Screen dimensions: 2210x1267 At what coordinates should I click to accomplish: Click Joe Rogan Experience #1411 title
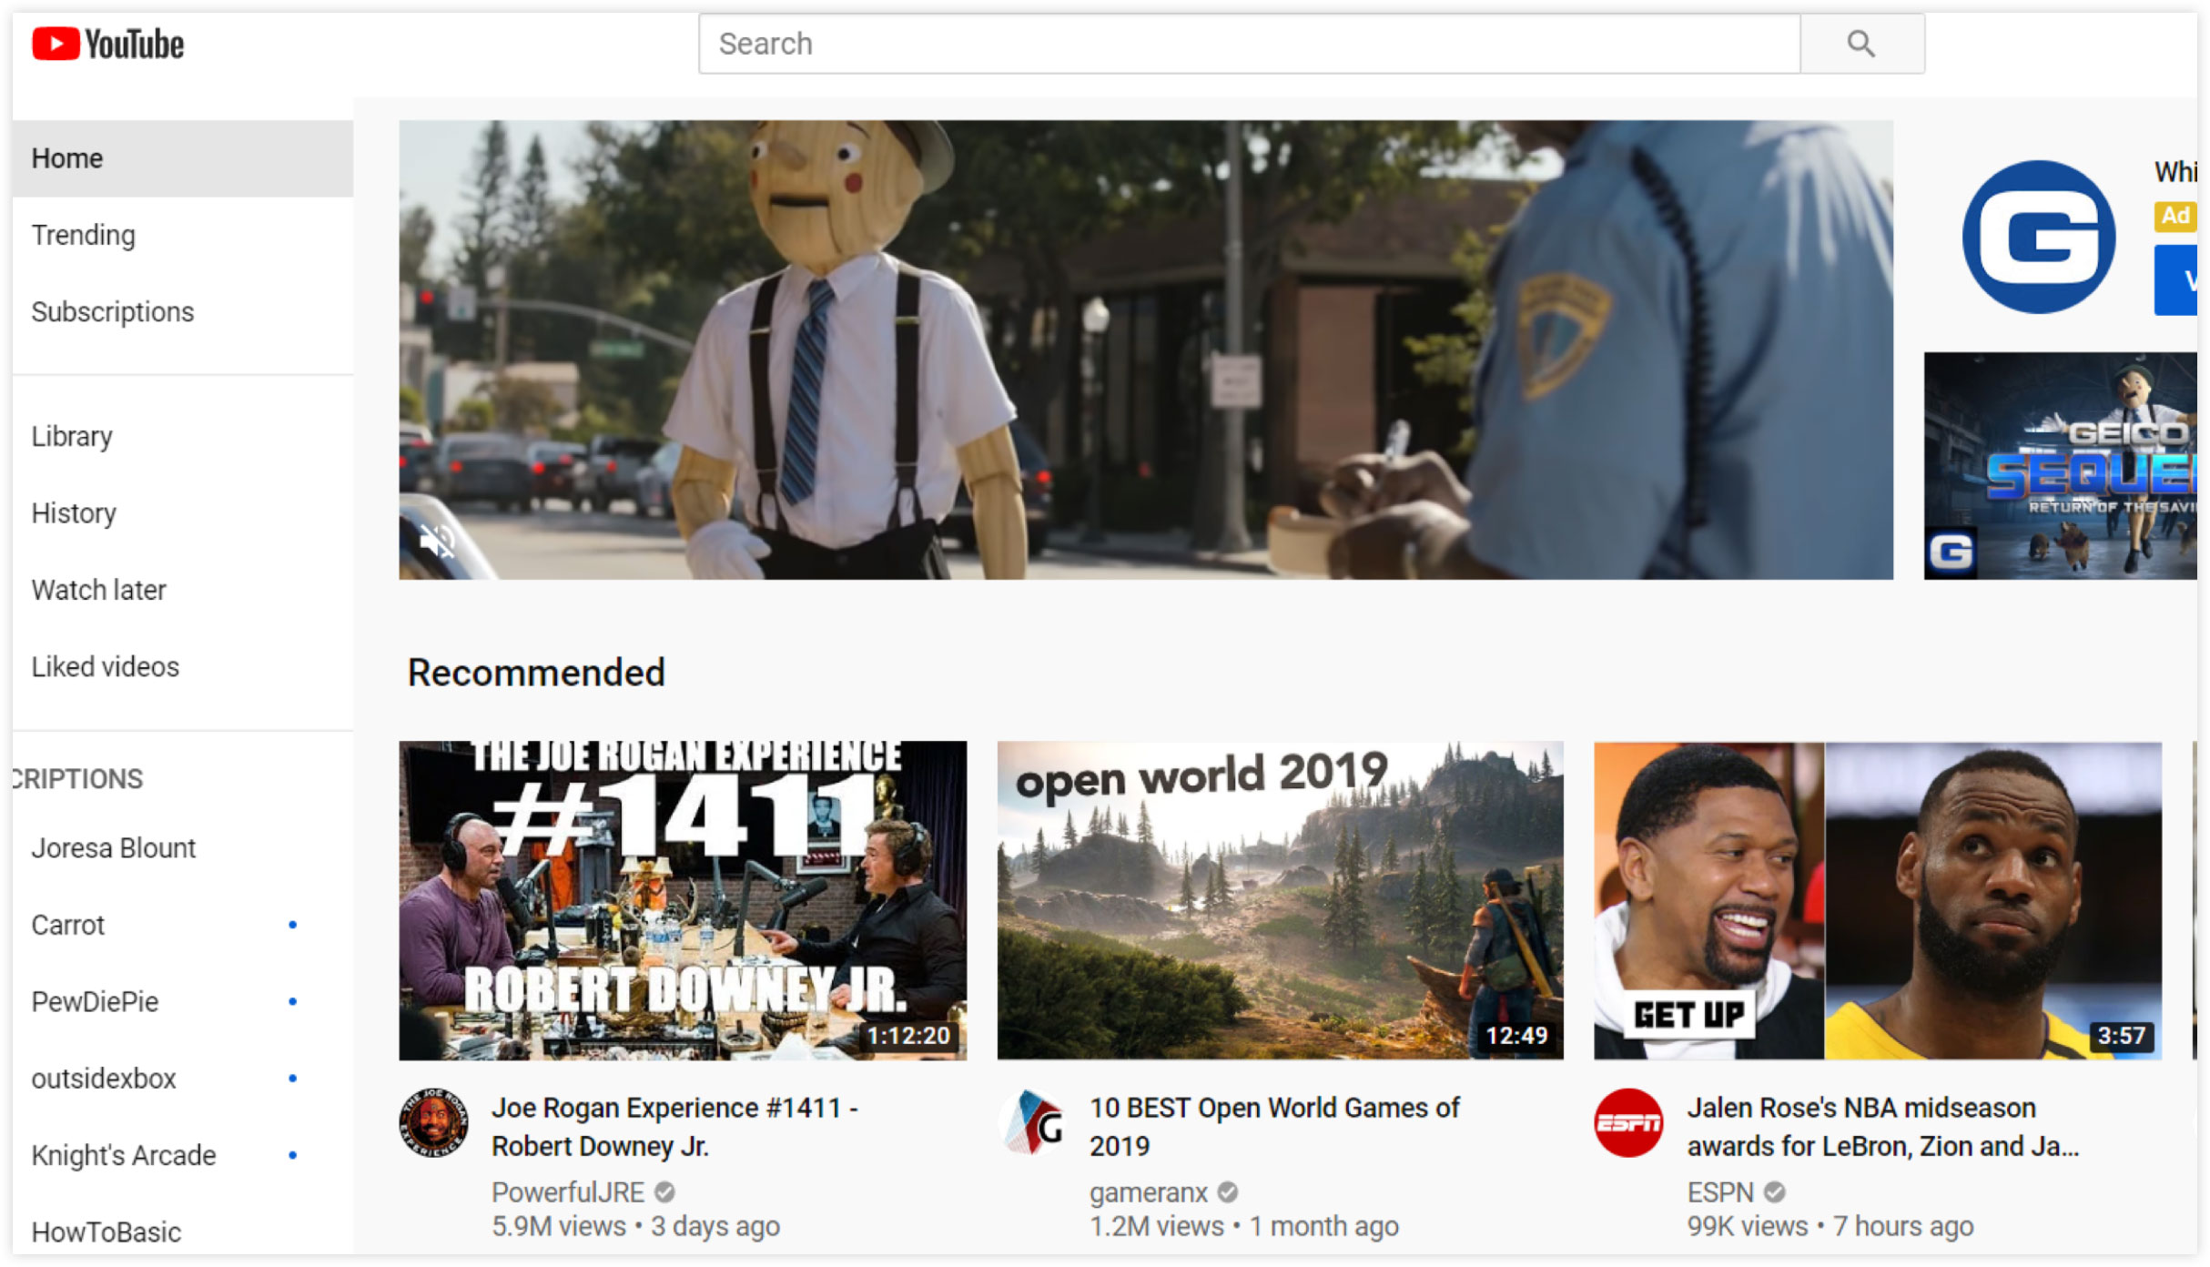pos(674,1127)
